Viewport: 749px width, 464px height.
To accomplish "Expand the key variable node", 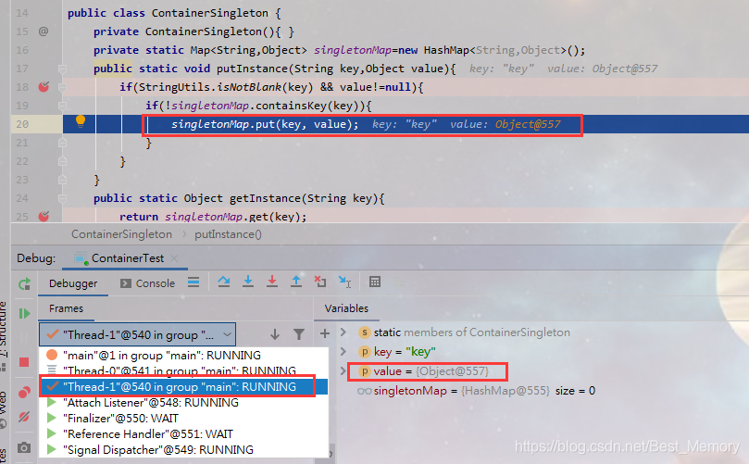I will 343,352.
